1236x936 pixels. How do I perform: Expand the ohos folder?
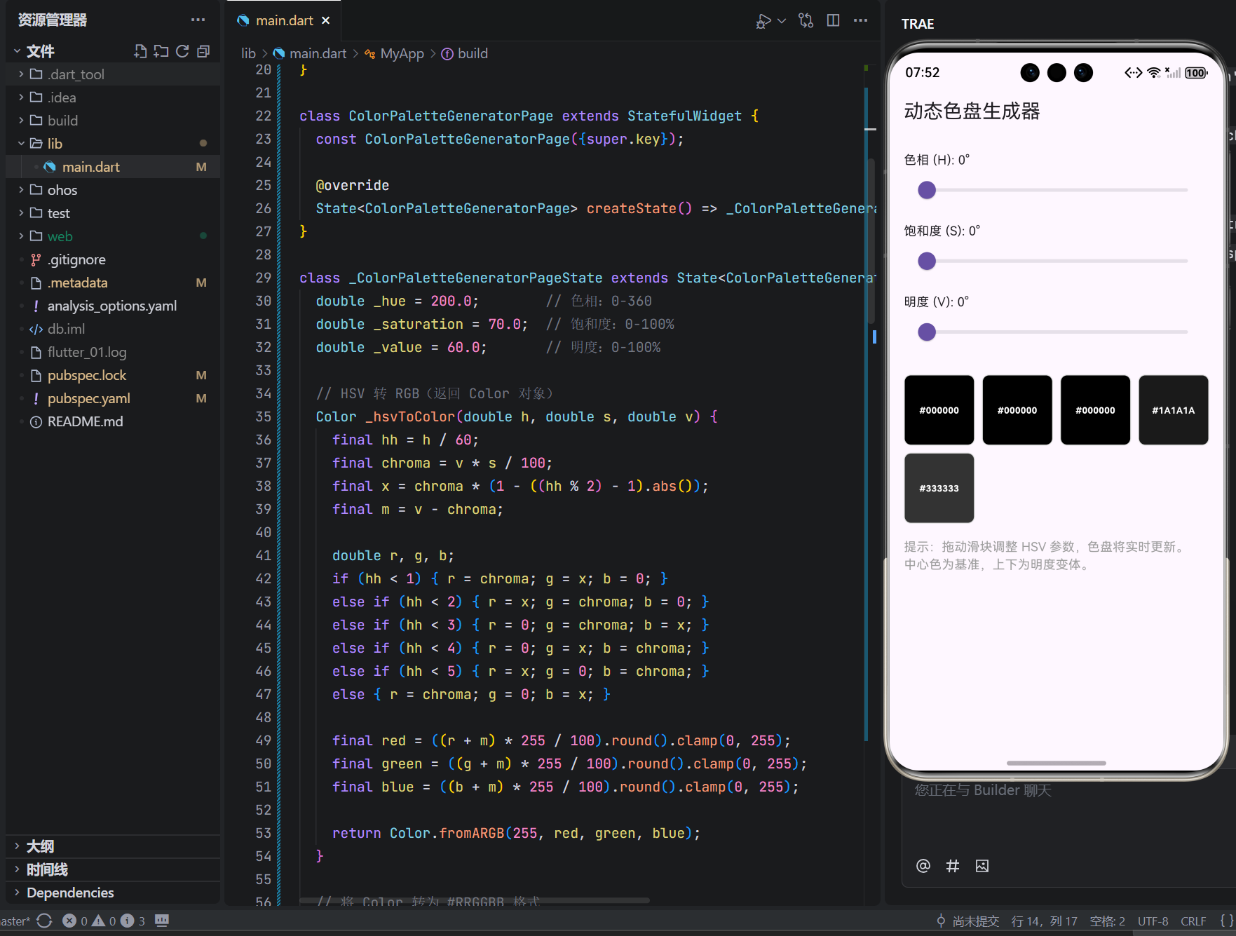112,190
